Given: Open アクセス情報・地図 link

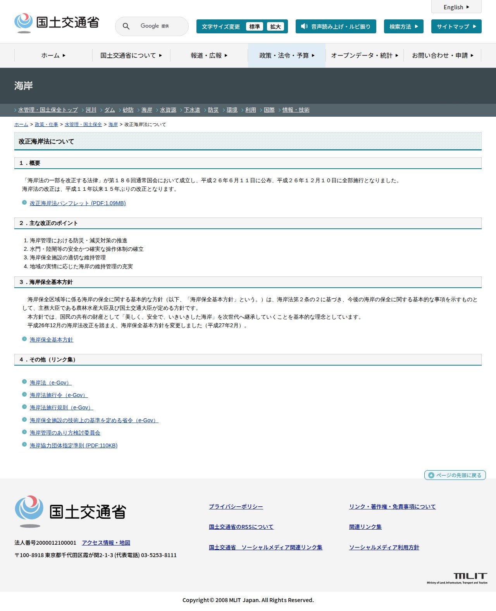Looking at the screenshot, I should tap(106, 543).
